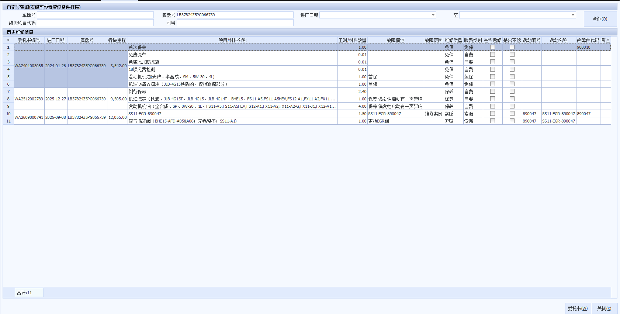The height and width of the screenshot is (314, 620).
Task: Click the asterisk grid selector header icon
Action: point(8,40)
